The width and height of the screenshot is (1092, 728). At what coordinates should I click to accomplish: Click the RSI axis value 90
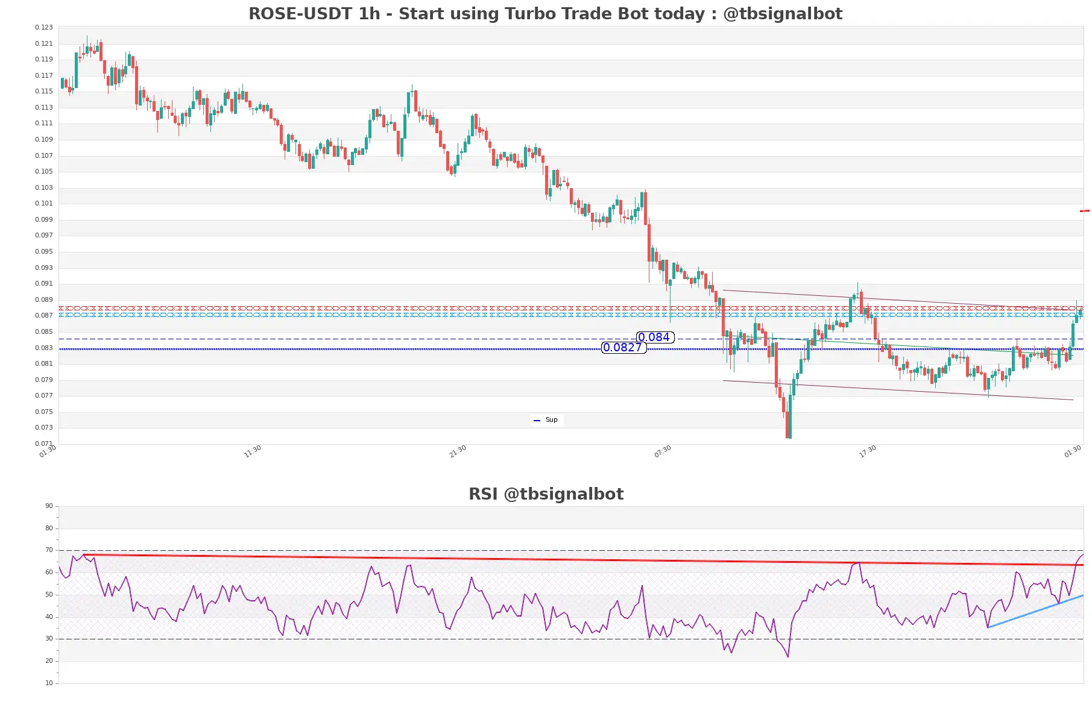[x=49, y=506]
